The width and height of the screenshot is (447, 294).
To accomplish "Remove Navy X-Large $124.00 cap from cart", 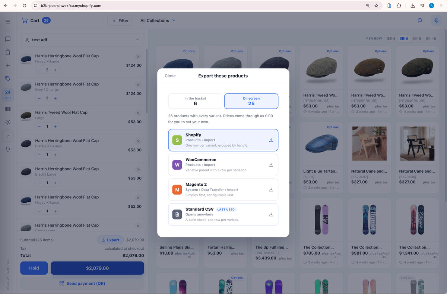I will [138, 57].
